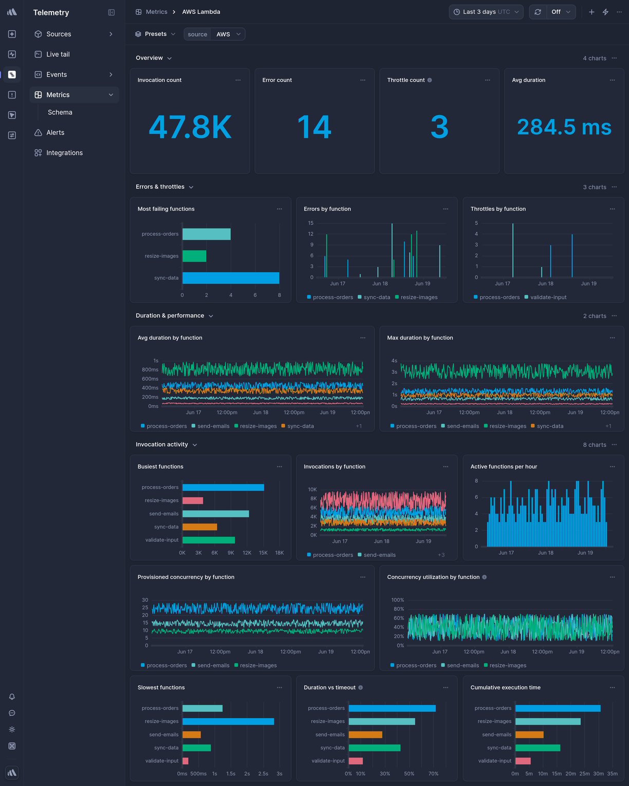Image resolution: width=629 pixels, height=786 pixels.
Task: Click the 47.8K invocation count value
Action: coord(190,127)
